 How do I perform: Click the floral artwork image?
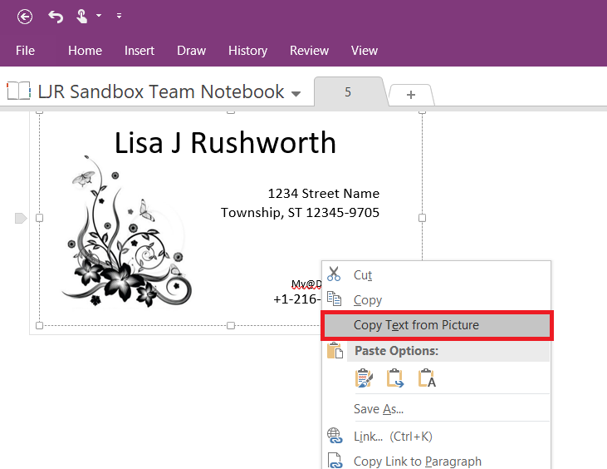pos(127,231)
